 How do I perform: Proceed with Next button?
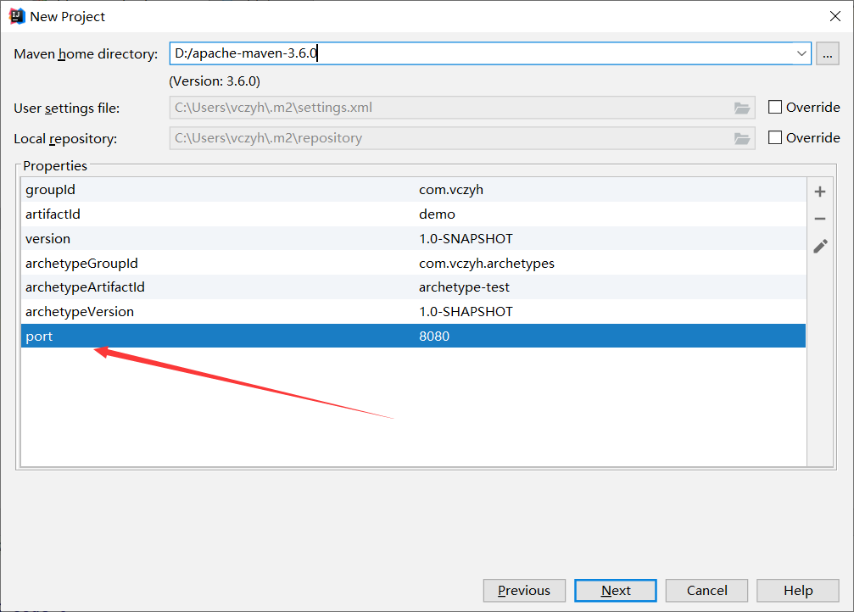tap(616, 590)
